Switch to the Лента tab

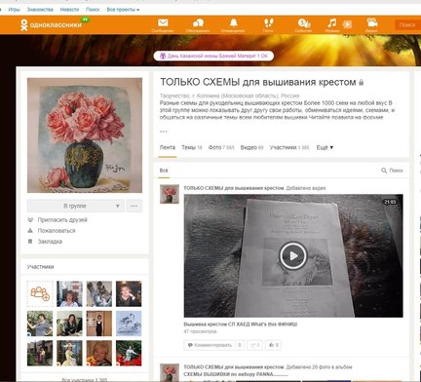click(x=168, y=147)
